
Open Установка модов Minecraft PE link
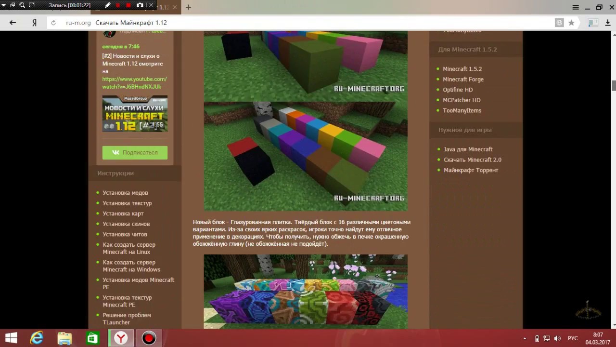[x=138, y=283]
